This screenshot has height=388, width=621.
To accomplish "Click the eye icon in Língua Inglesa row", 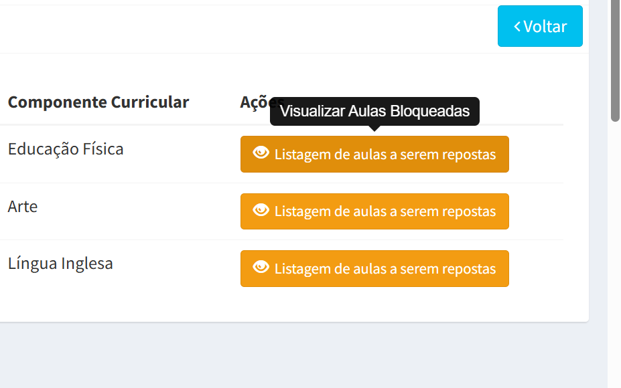I will click(261, 267).
